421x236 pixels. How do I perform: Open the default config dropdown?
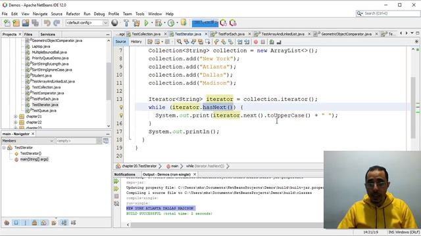(87, 23)
